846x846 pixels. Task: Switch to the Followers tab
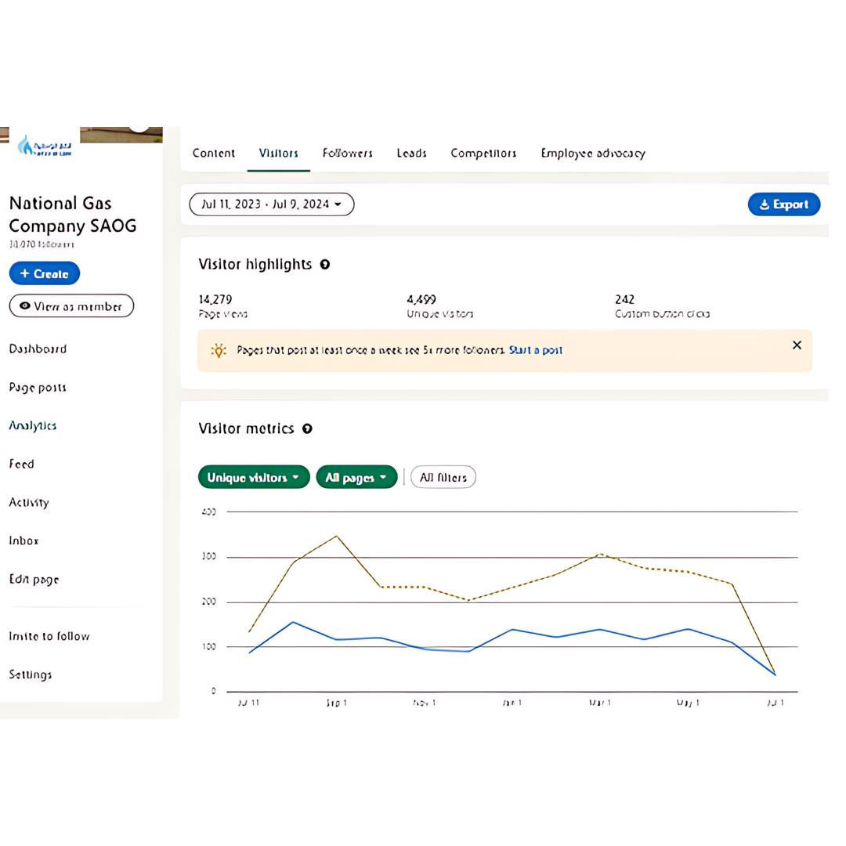pyautogui.click(x=347, y=154)
